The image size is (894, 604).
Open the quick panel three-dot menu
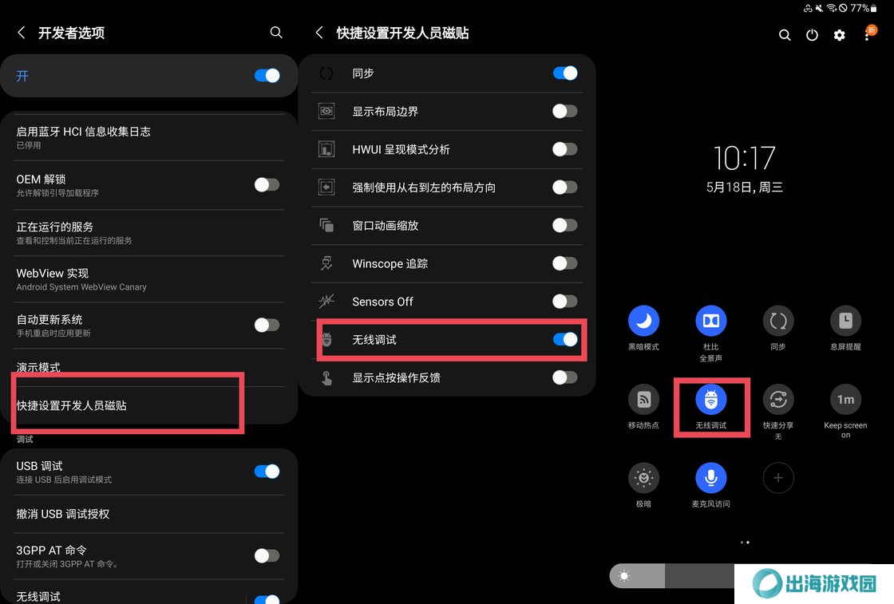867,35
